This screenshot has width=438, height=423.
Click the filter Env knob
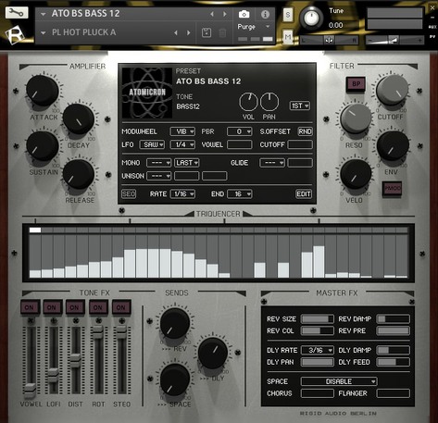pos(393,146)
